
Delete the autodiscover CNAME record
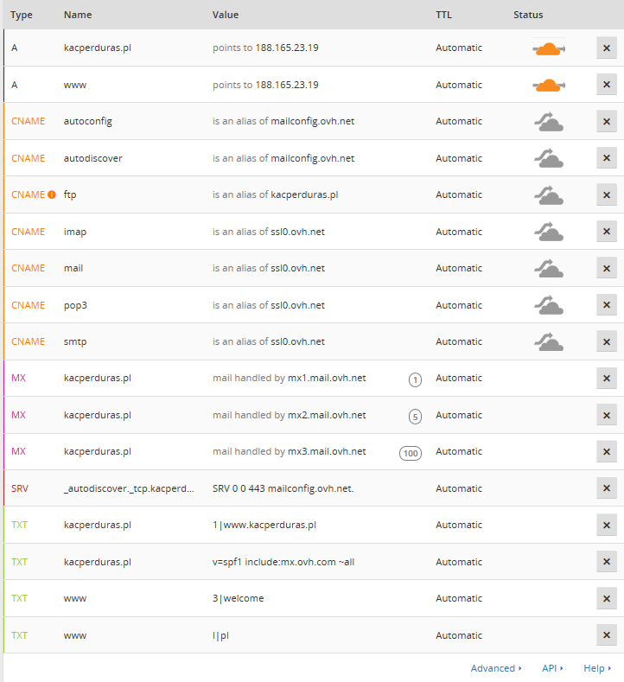coord(606,158)
